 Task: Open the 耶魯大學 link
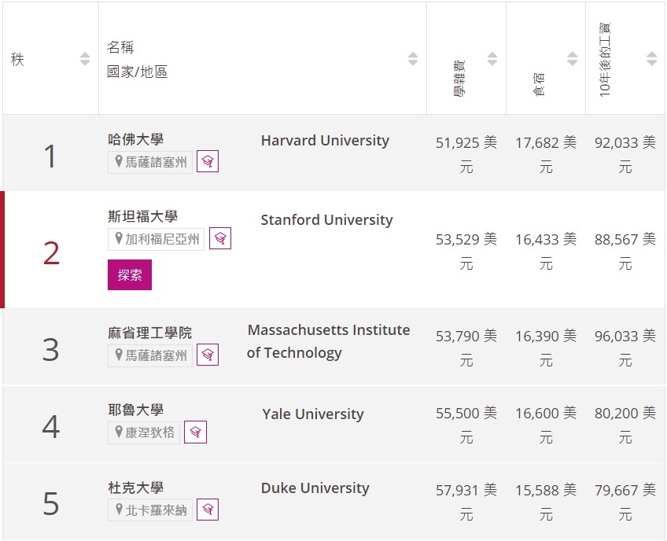pos(136,410)
